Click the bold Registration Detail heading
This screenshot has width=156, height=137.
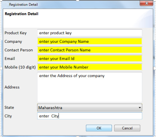pyautogui.click(x=21, y=14)
